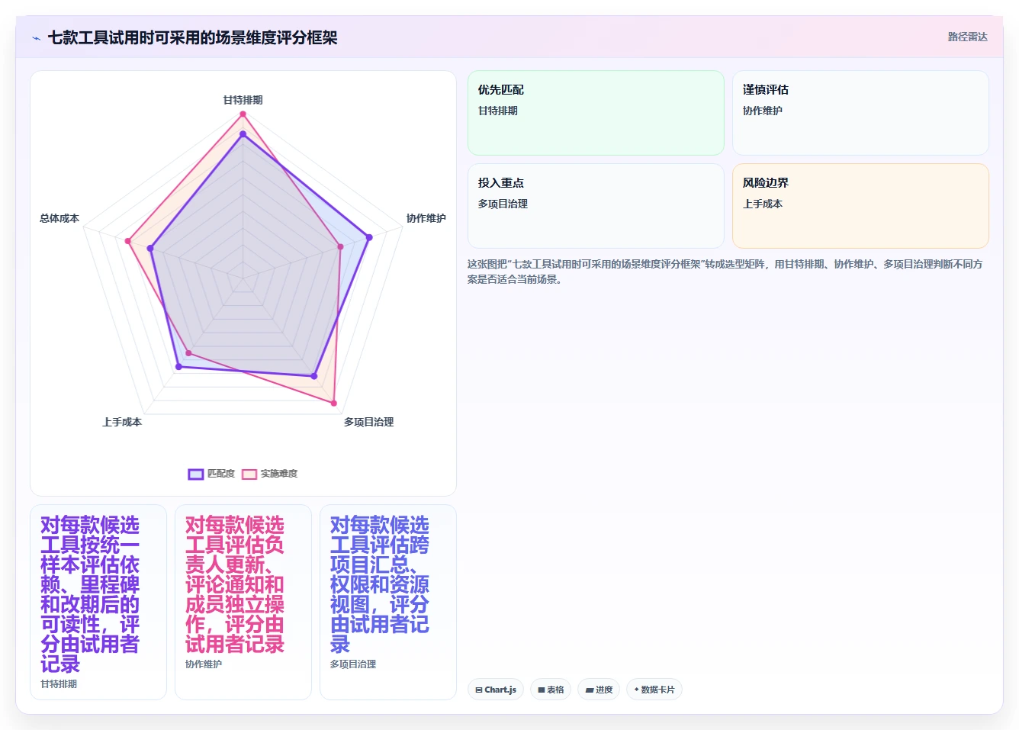Click the 甘特排期 axis label on the radar chart
Viewport: 1019px width, 730px height.
[243, 100]
